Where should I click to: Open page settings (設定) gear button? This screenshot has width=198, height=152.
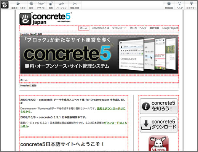coord(31,5)
